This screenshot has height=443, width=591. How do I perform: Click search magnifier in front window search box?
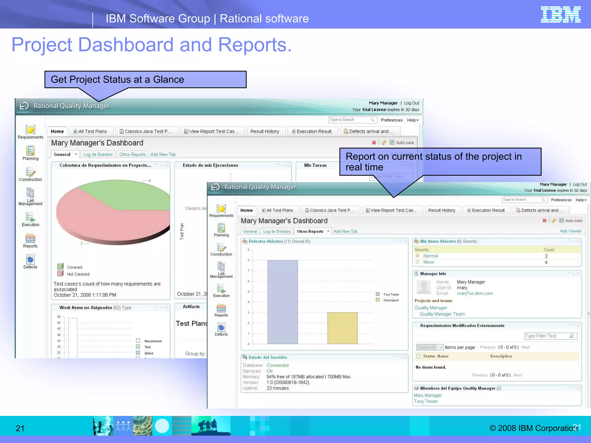point(543,199)
